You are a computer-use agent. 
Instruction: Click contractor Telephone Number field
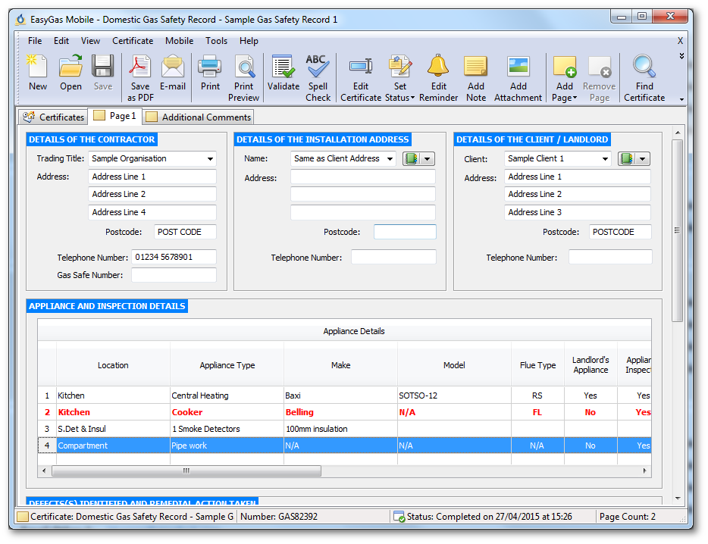174,257
